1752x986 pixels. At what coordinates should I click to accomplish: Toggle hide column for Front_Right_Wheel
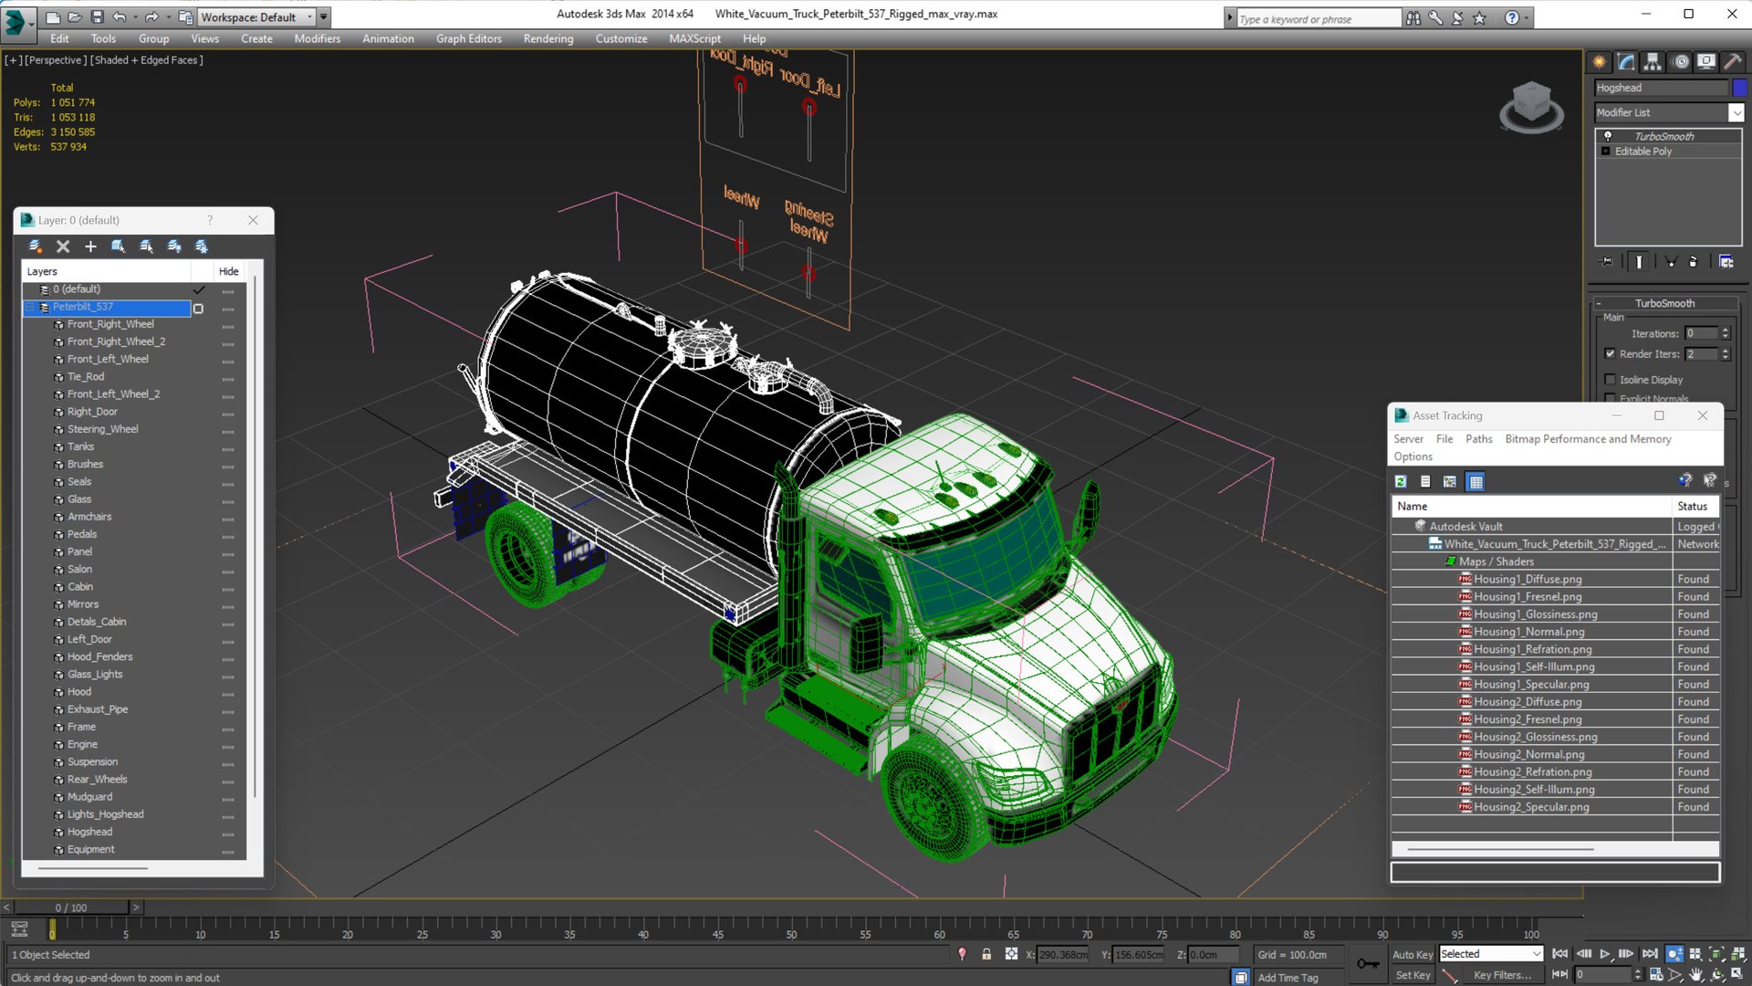[228, 325]
